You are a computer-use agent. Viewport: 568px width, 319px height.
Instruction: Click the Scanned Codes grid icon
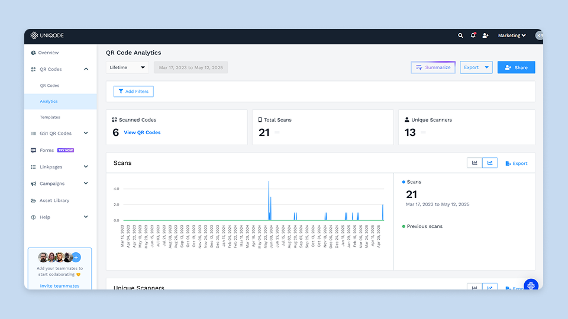point(114,120)
